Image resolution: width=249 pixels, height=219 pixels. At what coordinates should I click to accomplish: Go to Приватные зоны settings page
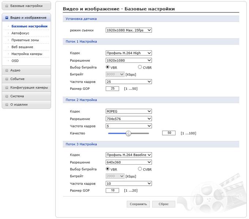25,40
